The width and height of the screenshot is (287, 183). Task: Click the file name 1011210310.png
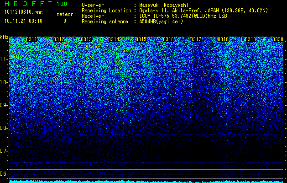click(x=24, y=12)
